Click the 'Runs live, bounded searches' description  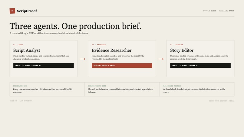click(118, 57)
